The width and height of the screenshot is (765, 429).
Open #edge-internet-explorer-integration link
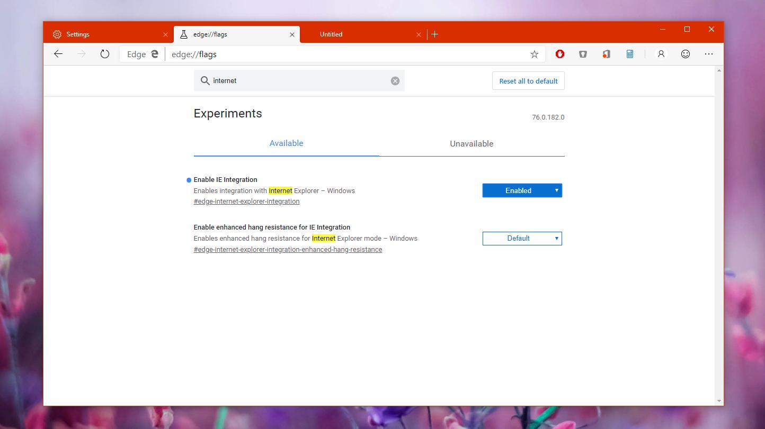[x=246, y=202]
